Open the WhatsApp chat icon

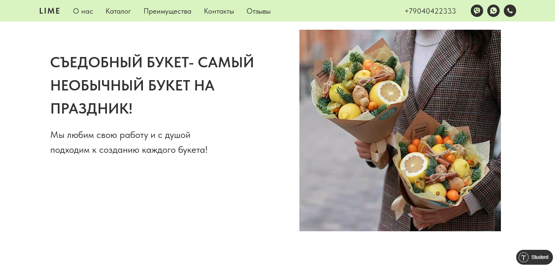[493, 11]
